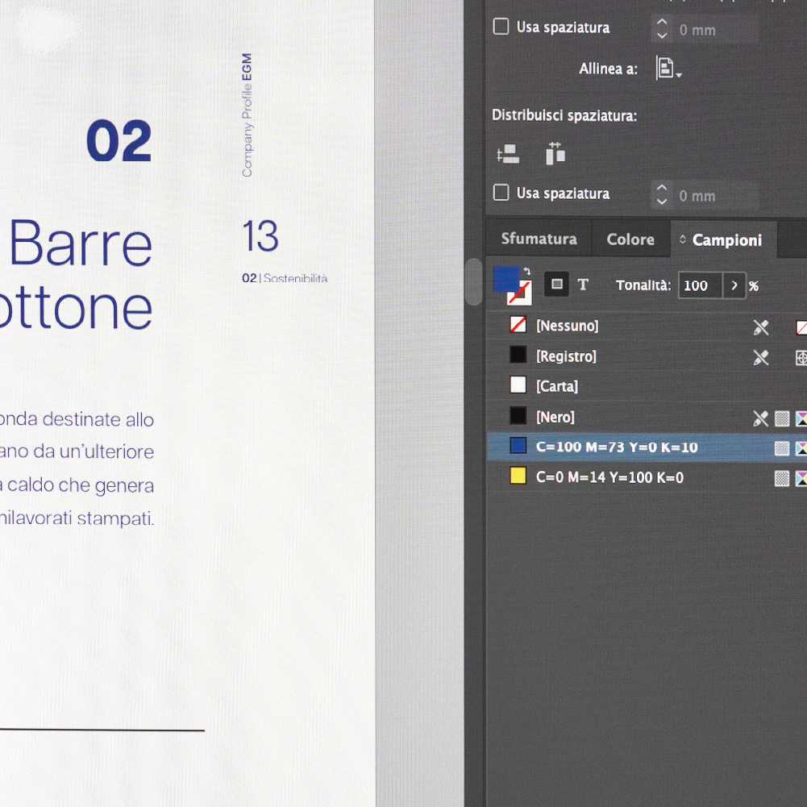Click 02 | Sostenibilità footer text
This screenshot has height=807, width=807.
click(285, 278)
